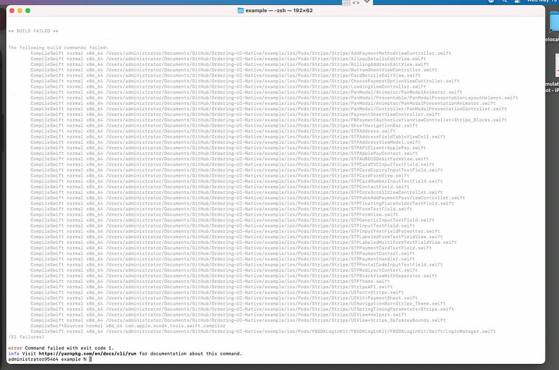Image resolution: width=559 pixels, height=370 pixels.
Task: Minimize the terminal with the yellow button
Action: click(x=20, y=11)
